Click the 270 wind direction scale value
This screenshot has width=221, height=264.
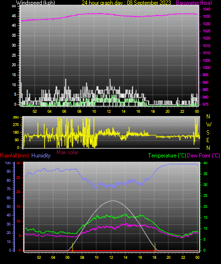(16, 125)
